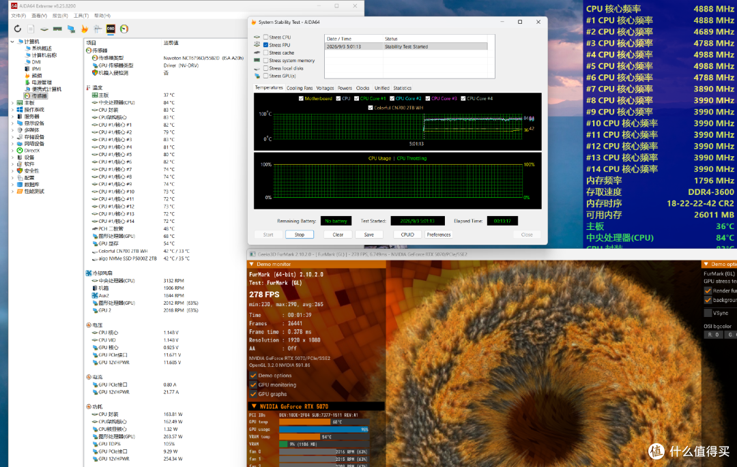737x467 pixels.
Task: Click the 数据库 database icon in tree
Action: click(x=20, y=185)
